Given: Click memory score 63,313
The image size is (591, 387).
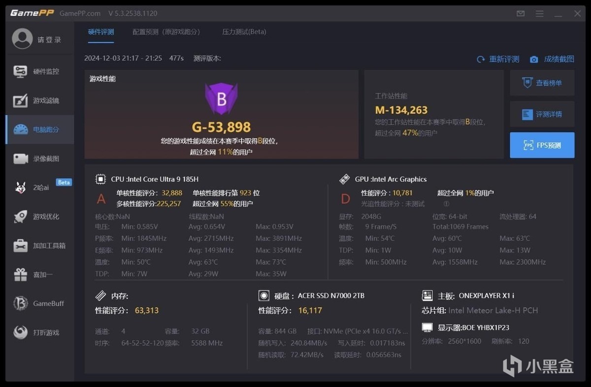Looking at the screenshot, I should 147,311.
